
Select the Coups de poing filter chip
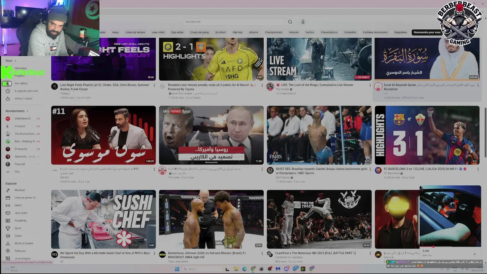199,32
